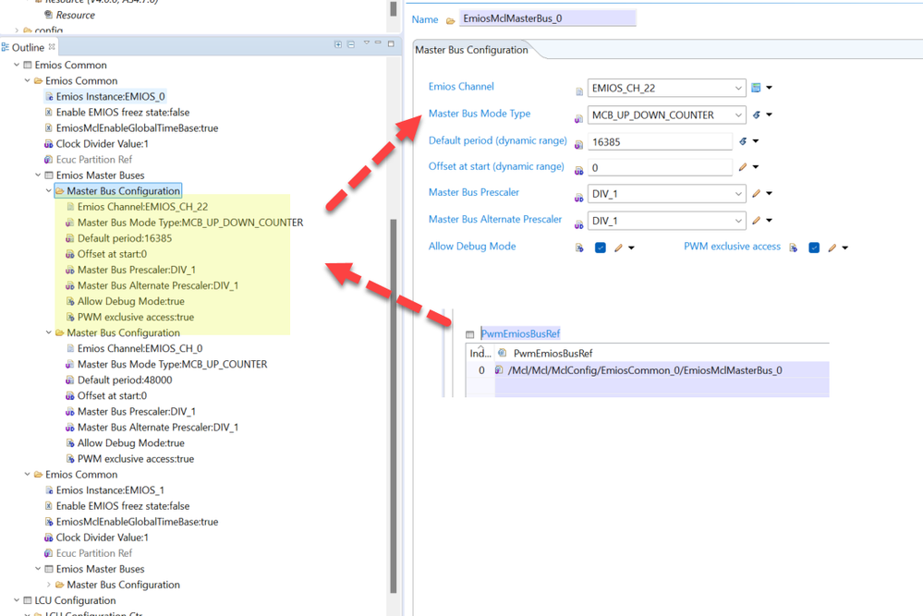Open arrow menu next to Emios Channel calculator
Image resolution: width=923 pixels, height=616 pixels.
pos(770,88)
